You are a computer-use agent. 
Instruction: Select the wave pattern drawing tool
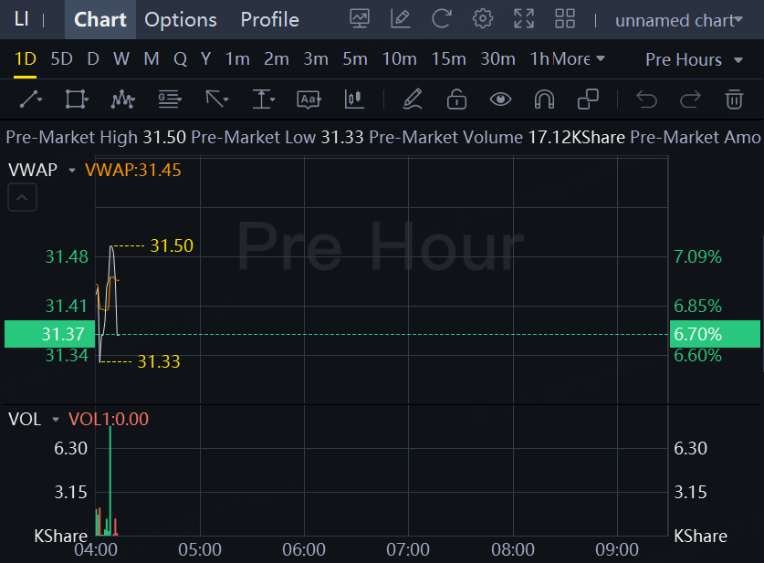[122, 99]
